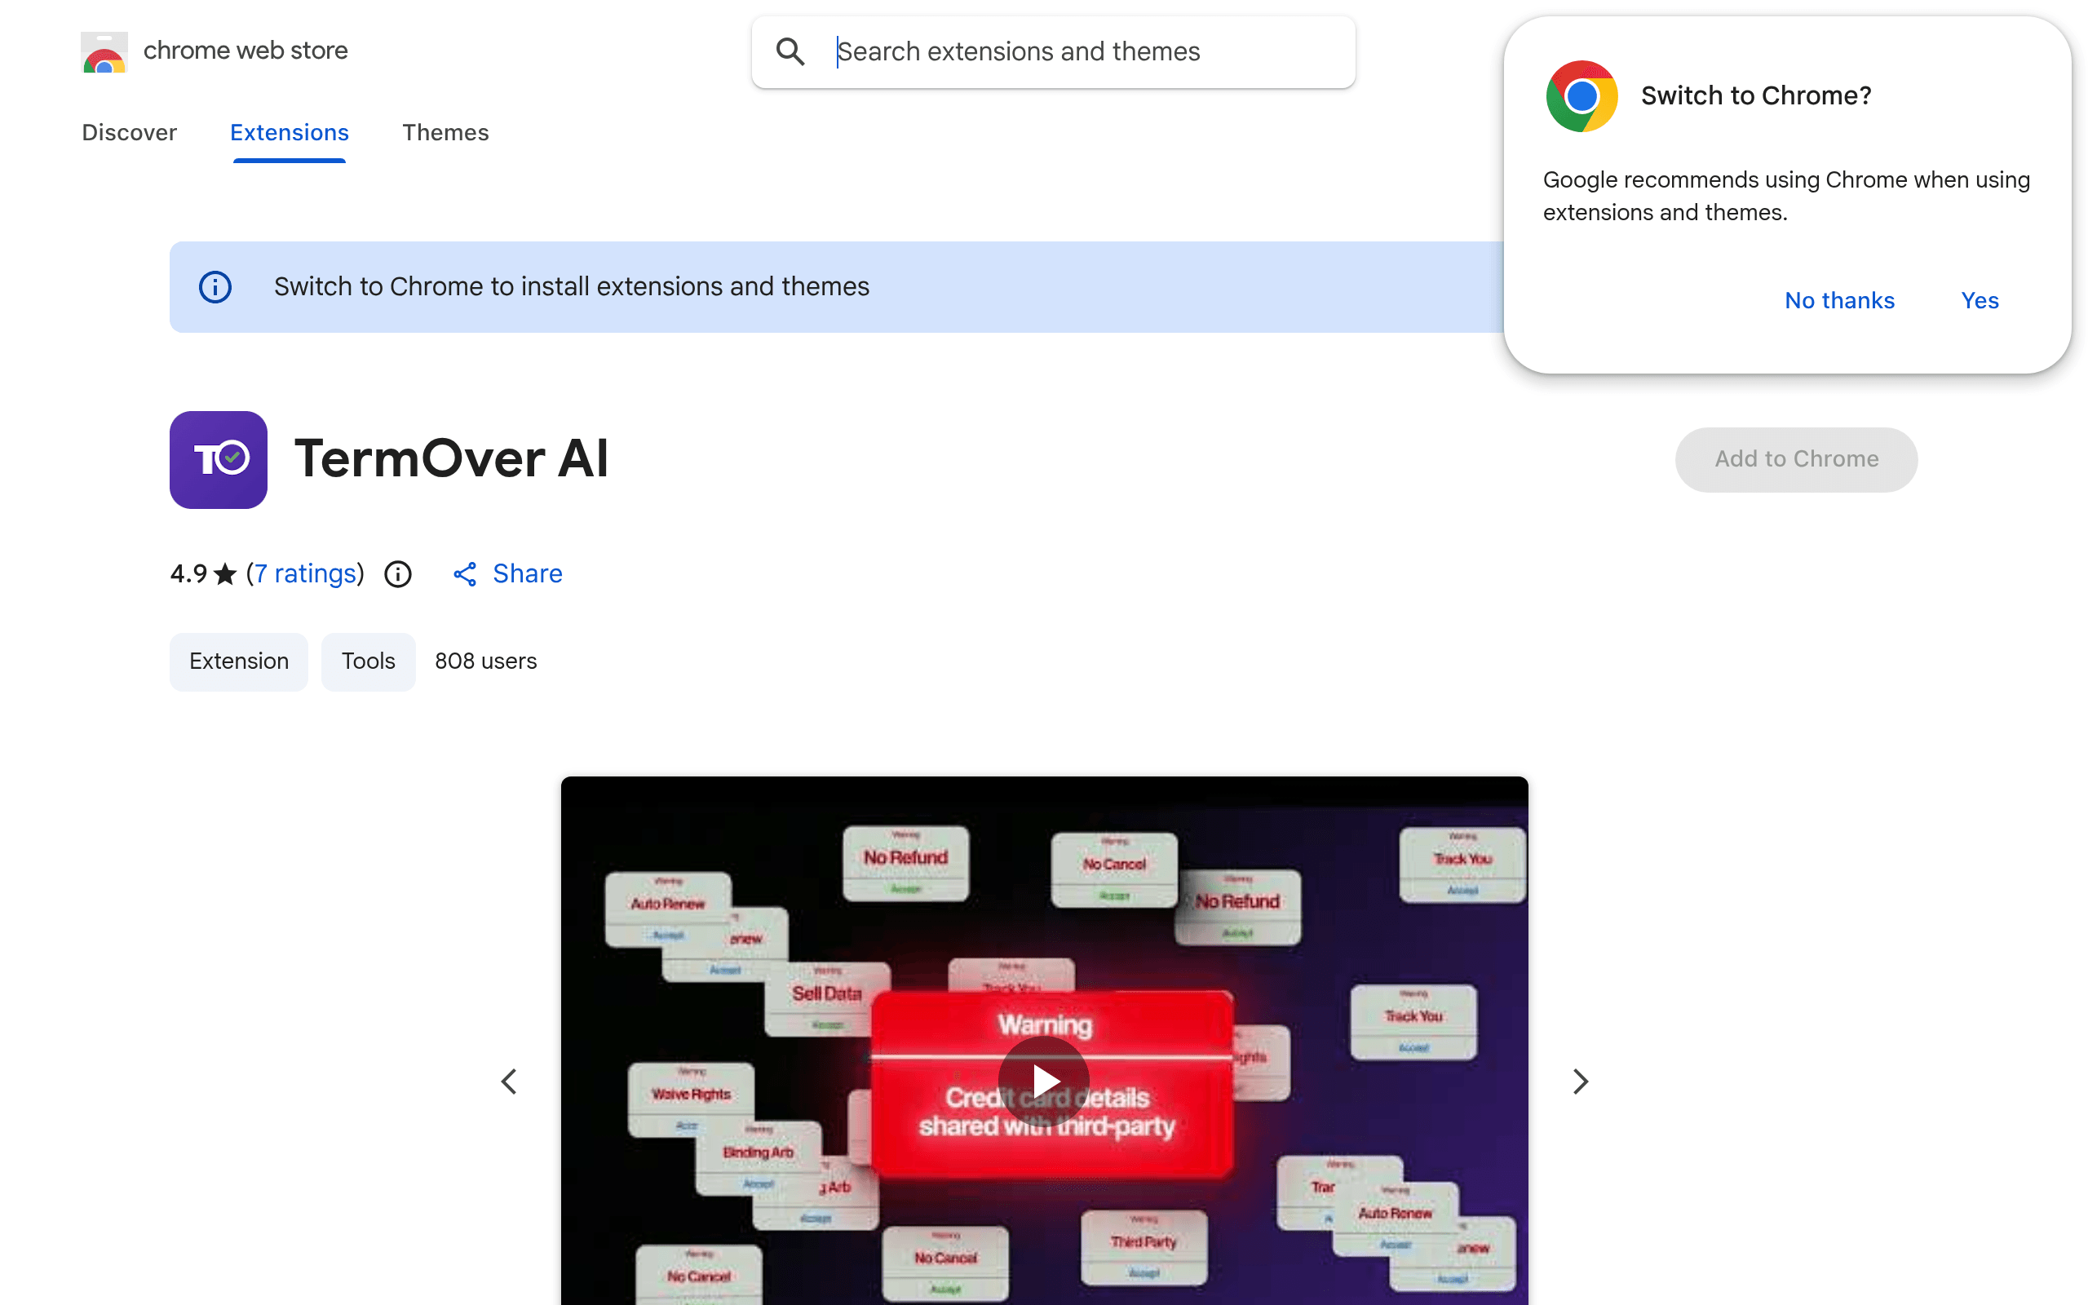Click the Switch to Chrome? popup title
The width and height of the screenshot is (2088, 1305).
(1756, 95)
